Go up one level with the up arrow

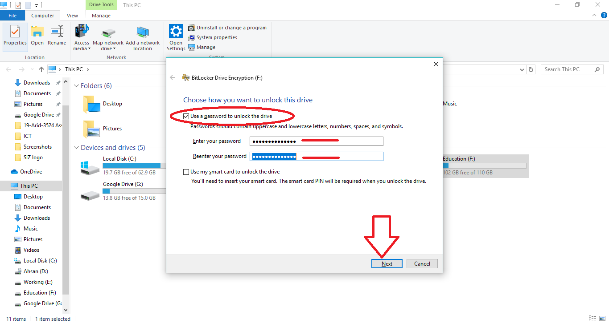point(41,69)
